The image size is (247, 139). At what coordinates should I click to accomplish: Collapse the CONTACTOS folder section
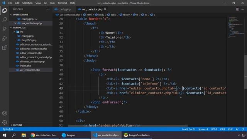19,27
